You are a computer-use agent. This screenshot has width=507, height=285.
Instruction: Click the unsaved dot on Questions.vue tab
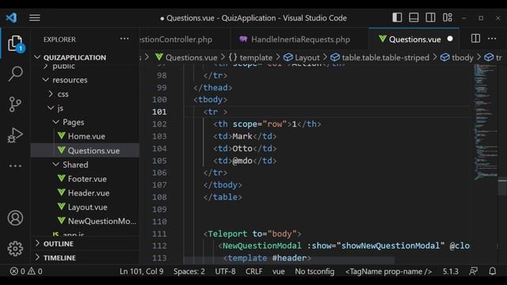click(450, 39)
